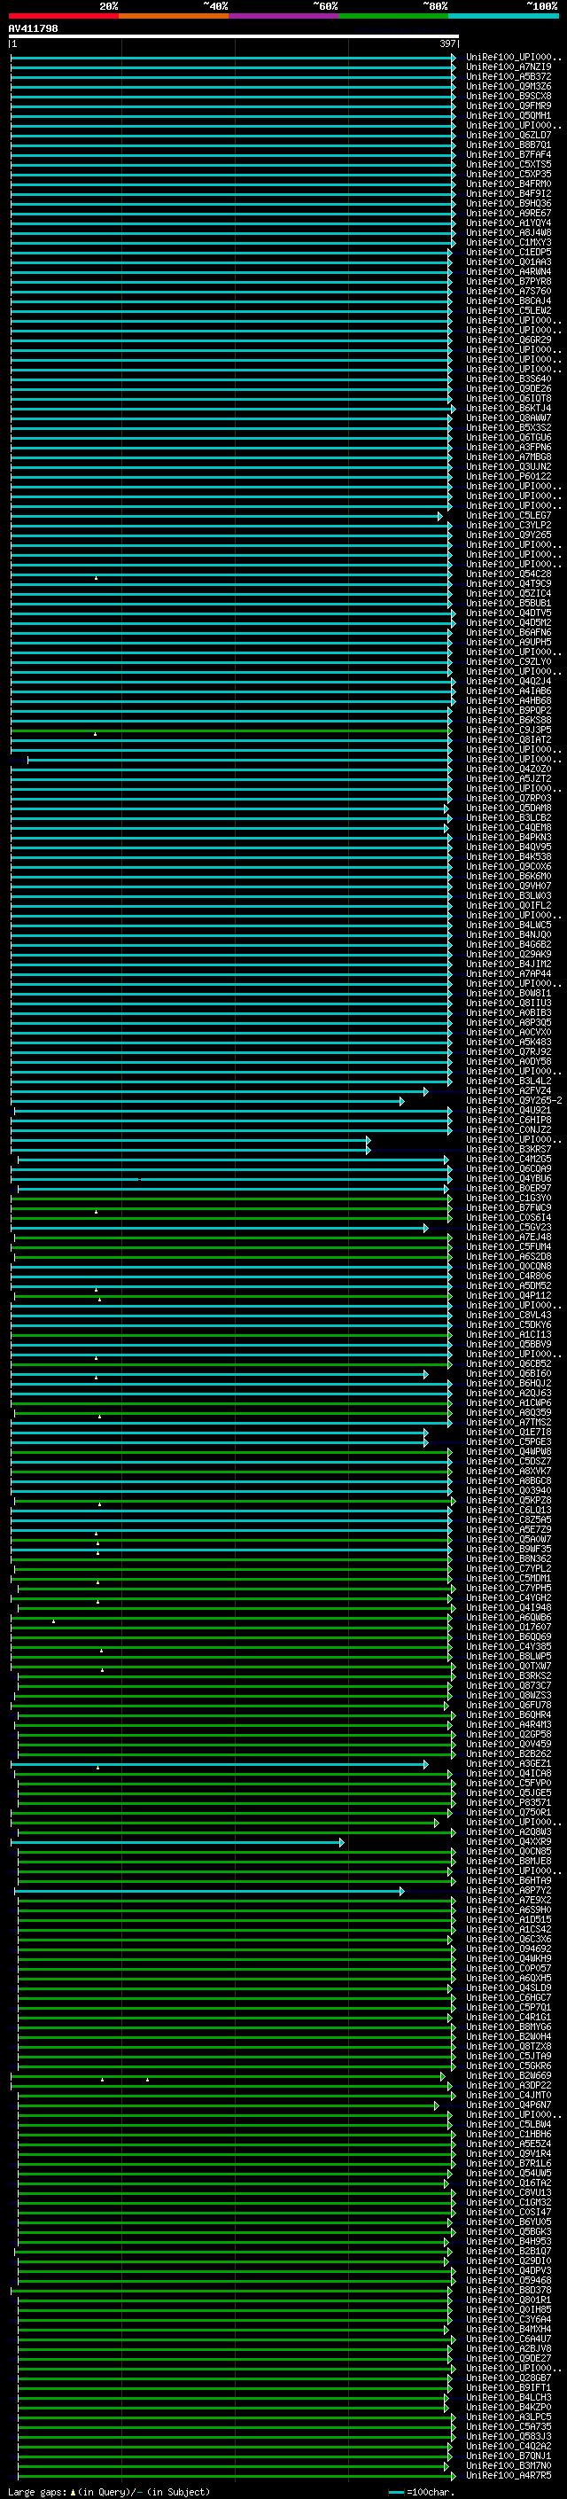
Task: Select hit label UniRef100_A2QJ63
Action: (509, 1393)
